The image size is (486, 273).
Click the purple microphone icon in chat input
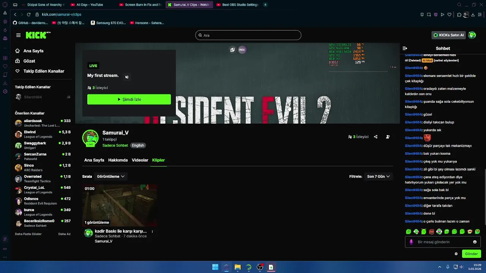411,242
